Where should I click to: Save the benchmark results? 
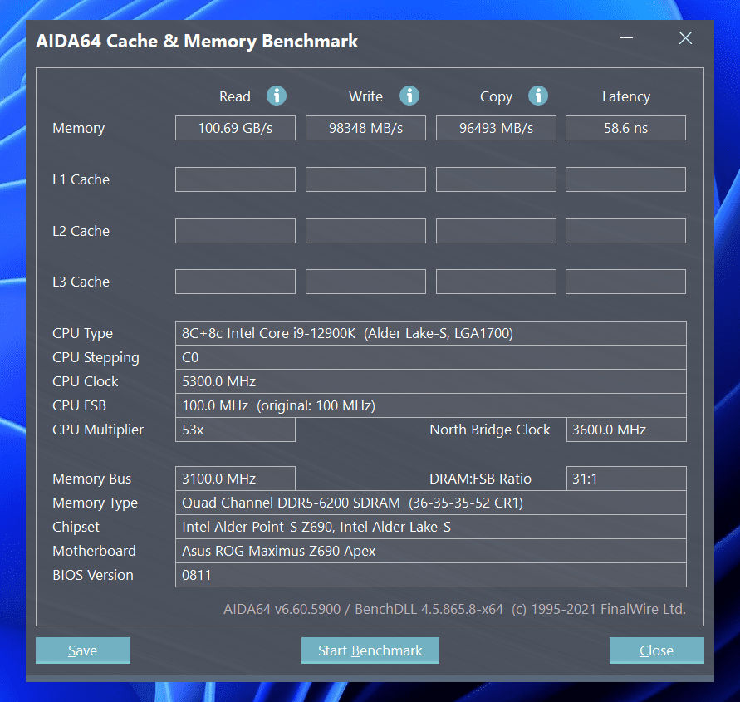[x=83, y=650]
